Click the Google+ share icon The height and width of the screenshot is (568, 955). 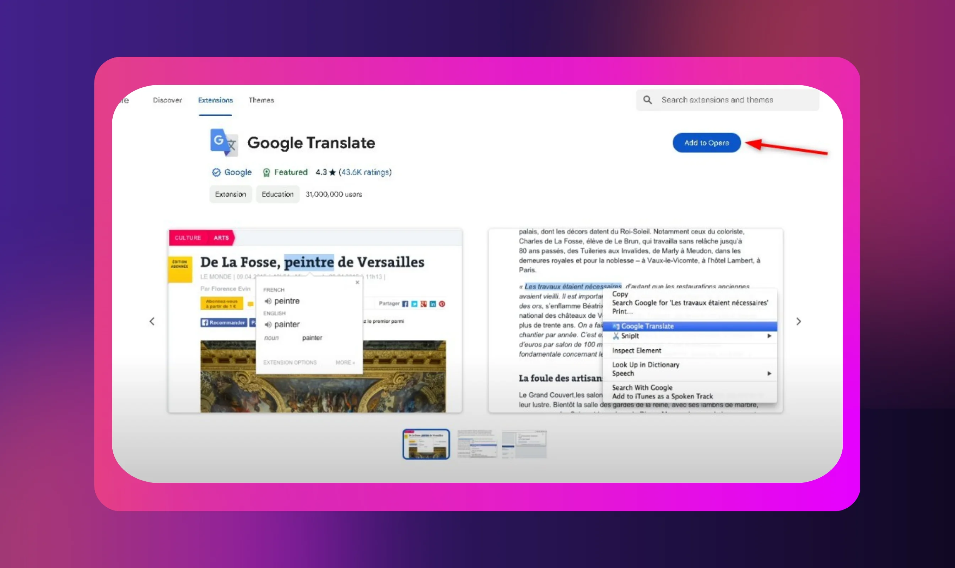(424, 305)
